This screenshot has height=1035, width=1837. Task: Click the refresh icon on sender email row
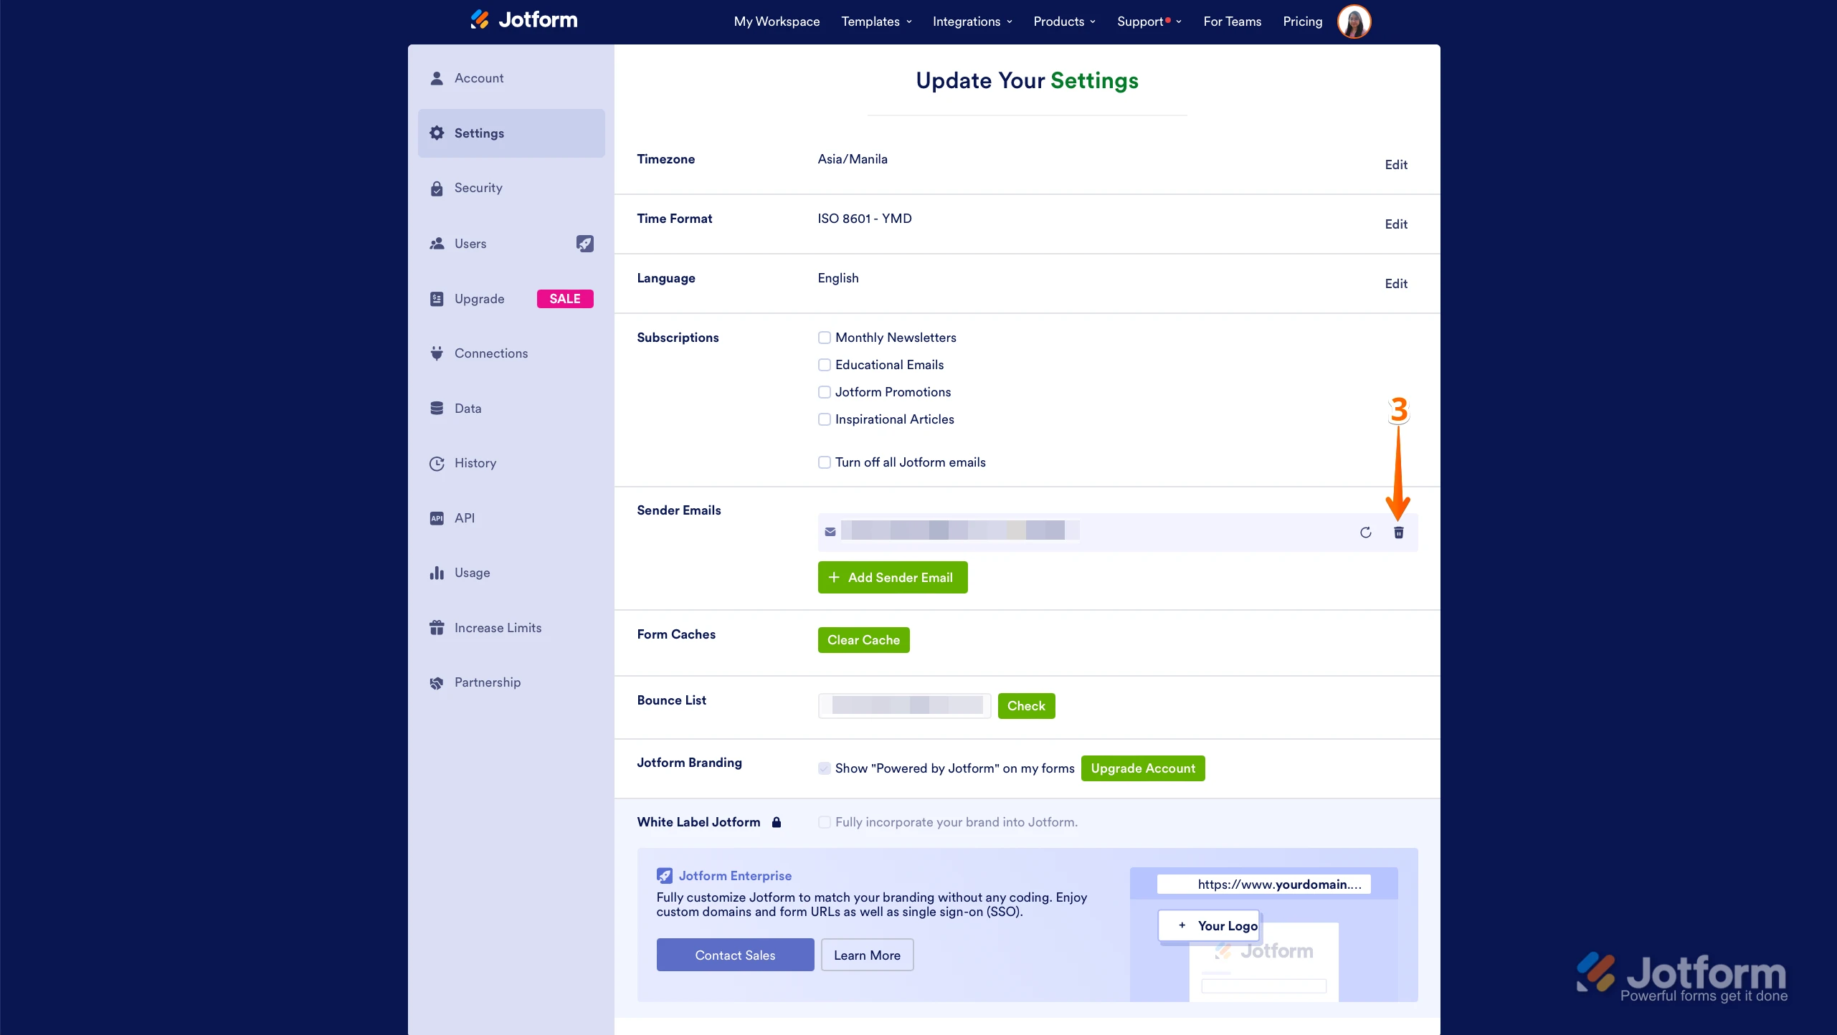pyautogui.click(x=1365, y=533)
